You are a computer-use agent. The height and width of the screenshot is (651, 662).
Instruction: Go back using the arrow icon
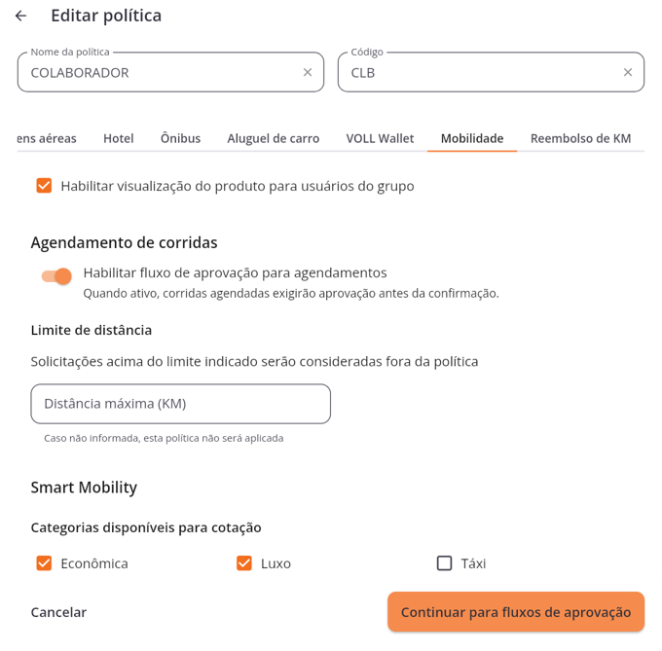pos(20,16)
